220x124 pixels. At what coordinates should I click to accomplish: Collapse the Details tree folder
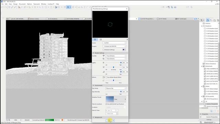coord(202,86)
